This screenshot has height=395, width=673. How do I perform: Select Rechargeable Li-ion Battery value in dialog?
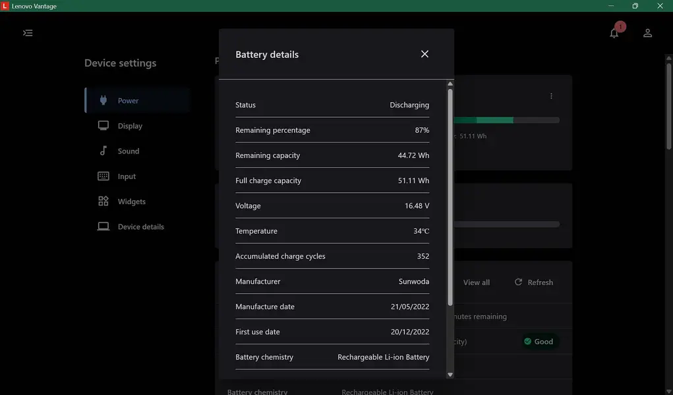(383, 357)
